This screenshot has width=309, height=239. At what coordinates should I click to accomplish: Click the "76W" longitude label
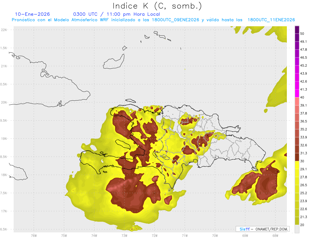(34, 236)
